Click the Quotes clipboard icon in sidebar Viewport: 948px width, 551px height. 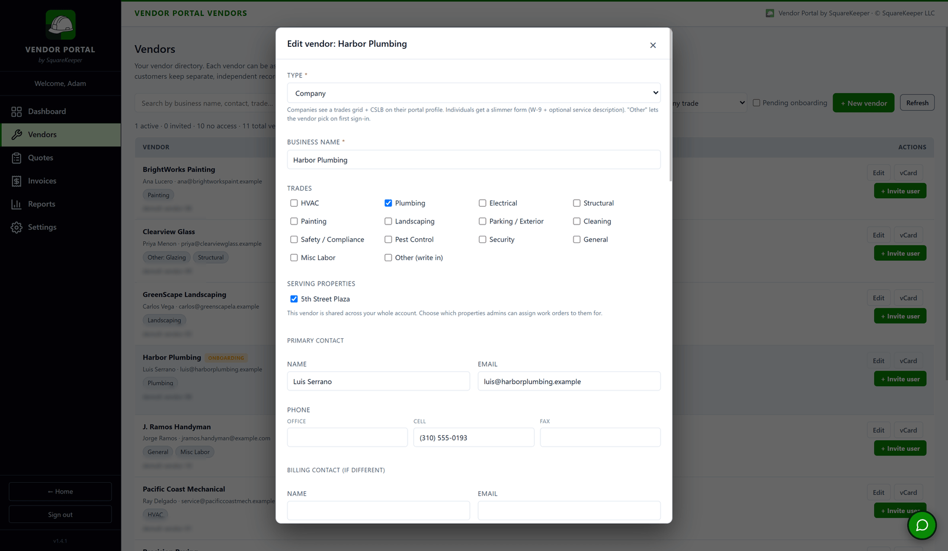click(x=17, y=158)
